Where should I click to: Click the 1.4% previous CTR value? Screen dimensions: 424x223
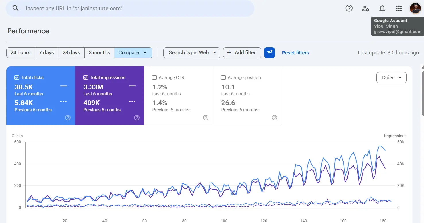160,103
